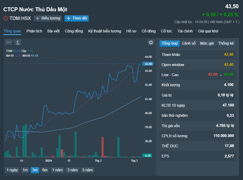Click the Low value 43:00

[x=213, y=74]
